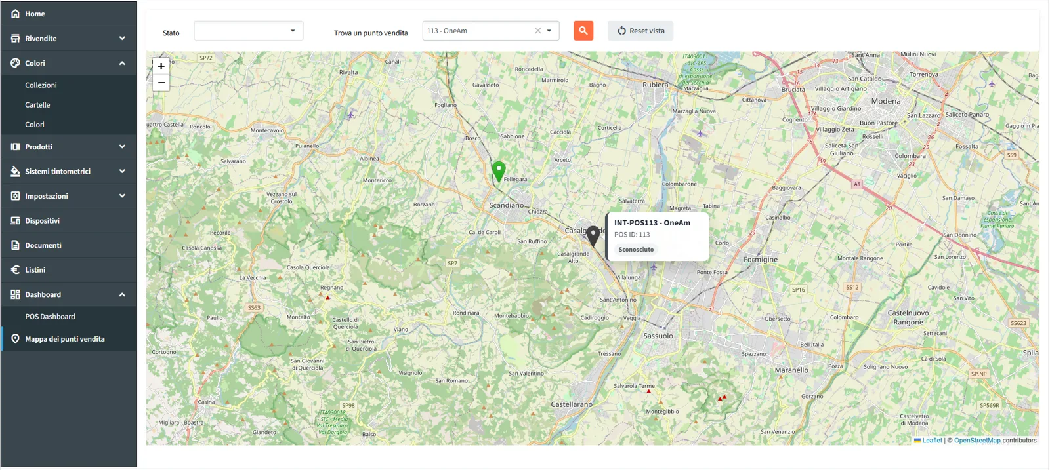Click the INT-POS113 - OneAm popup title
The image size is (1050, 470).
pos(652,223)
